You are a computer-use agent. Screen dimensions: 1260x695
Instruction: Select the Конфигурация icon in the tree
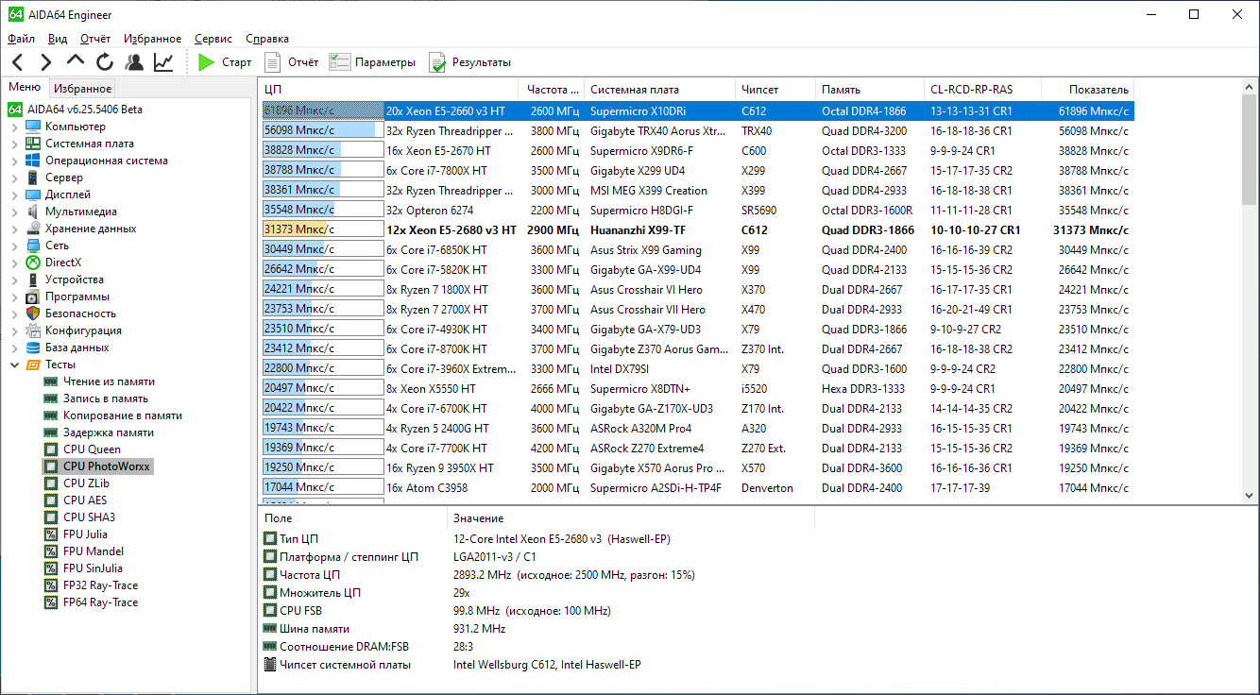(x=33, y=331)
